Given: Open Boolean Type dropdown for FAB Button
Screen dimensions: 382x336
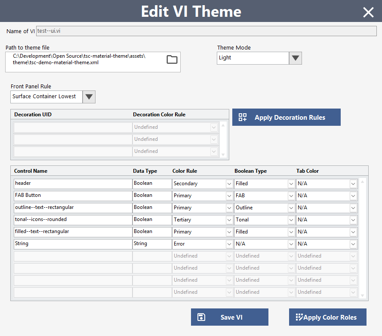Looking at the screenshot, I should (x=291, y=196).
